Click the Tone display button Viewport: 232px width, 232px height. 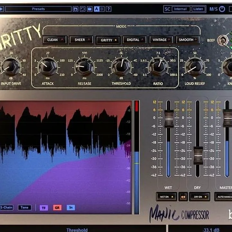[x=24, y=208]
